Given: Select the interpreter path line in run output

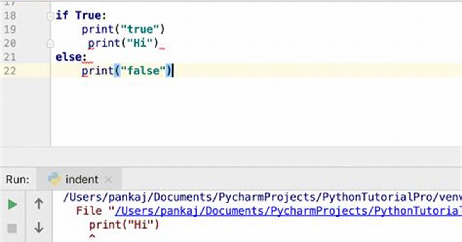Looking at the screenshot, I should (x=263, y=197).
